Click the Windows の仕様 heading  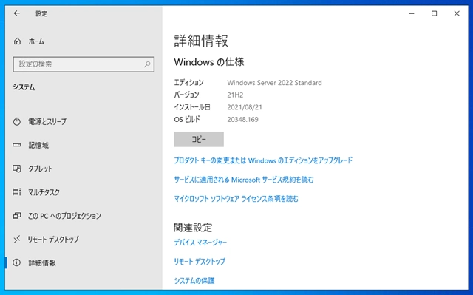tap(209, 62)
